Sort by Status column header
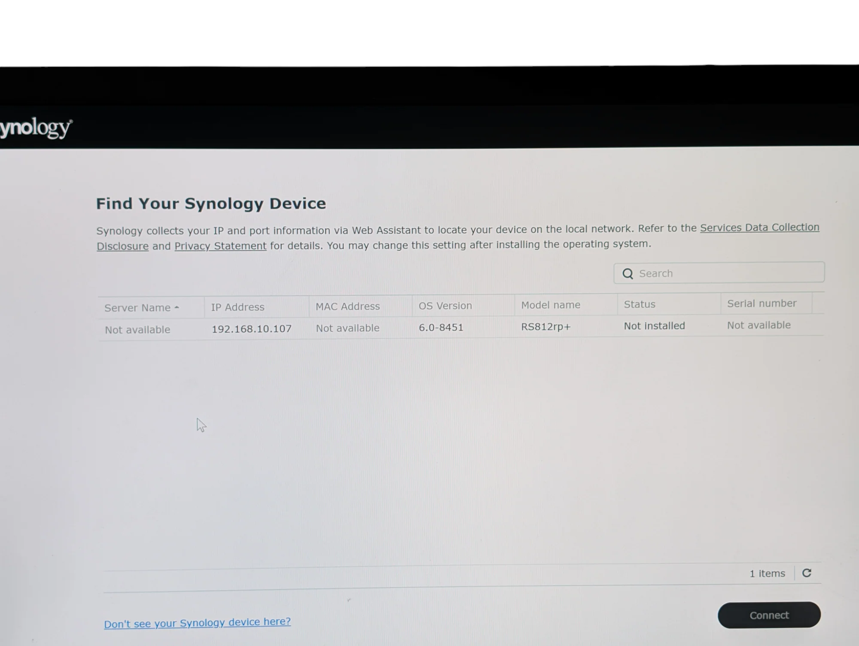 tap(669, 304)
